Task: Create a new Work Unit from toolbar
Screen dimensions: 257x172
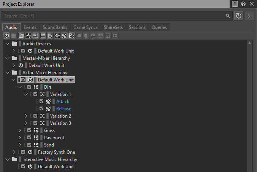Action: coord(6,36)
